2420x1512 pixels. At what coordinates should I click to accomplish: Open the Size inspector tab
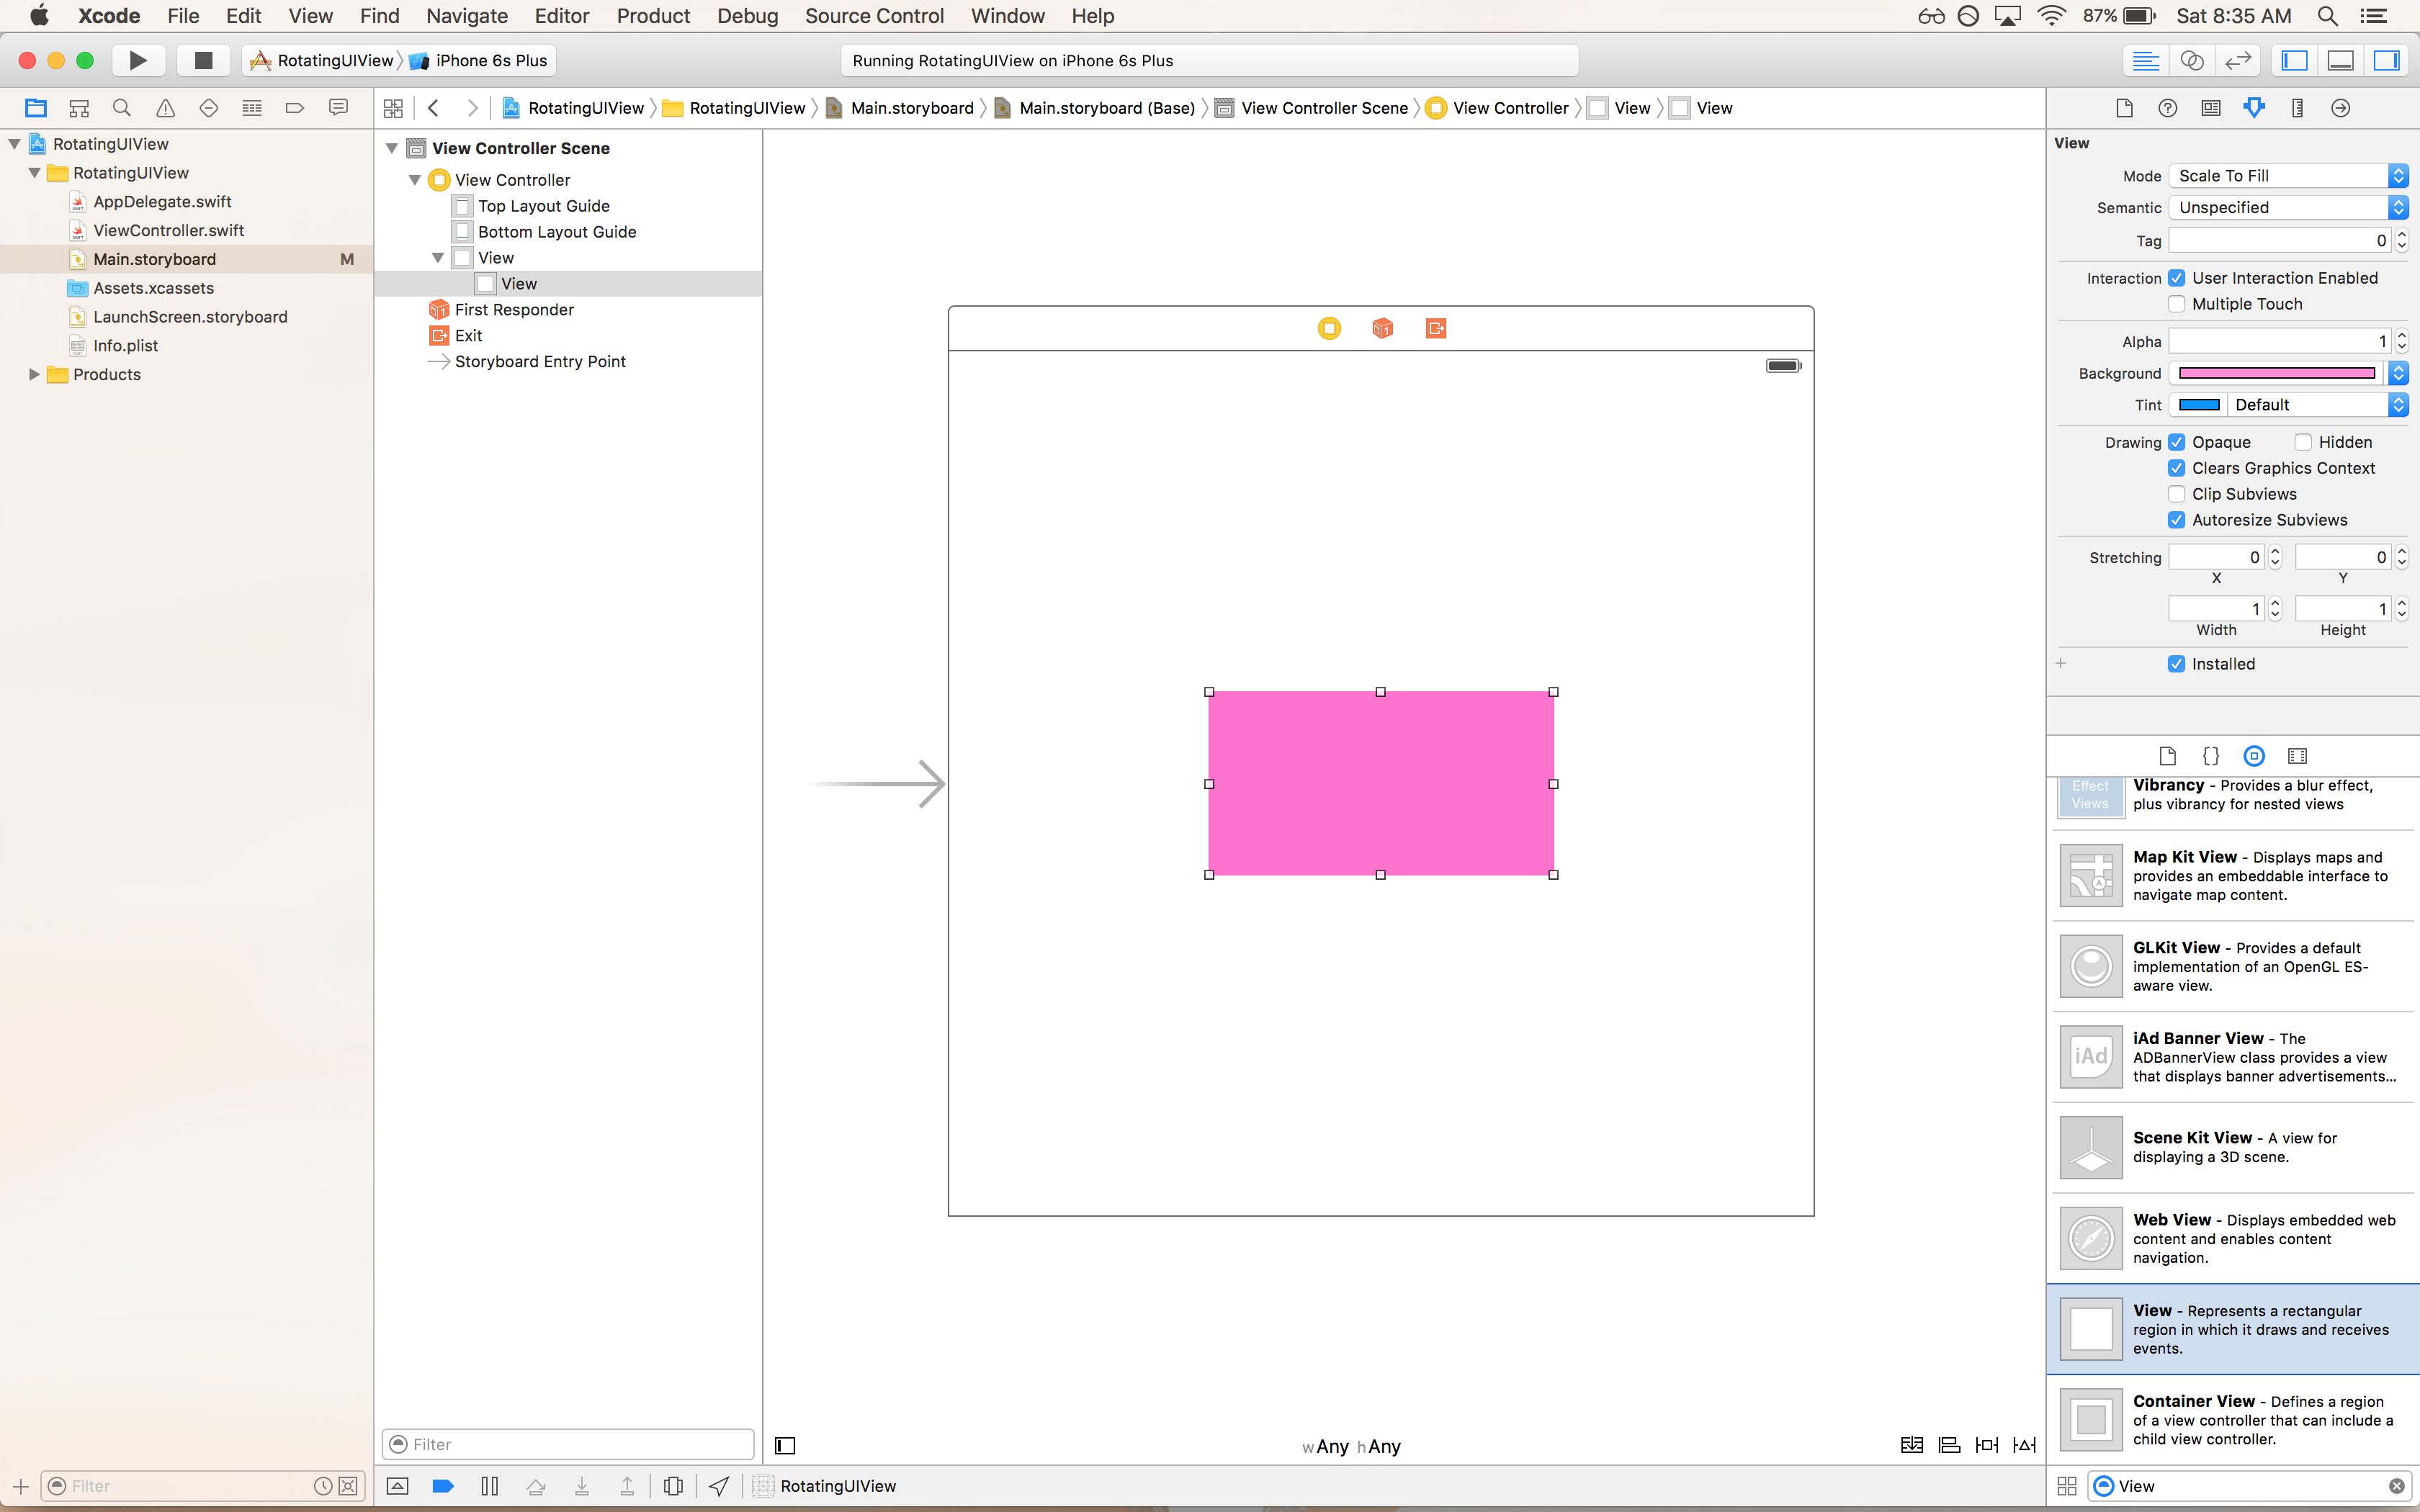2297,108
